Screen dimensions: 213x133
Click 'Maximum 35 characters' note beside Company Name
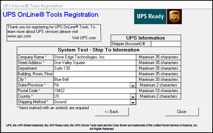(158, 57)
